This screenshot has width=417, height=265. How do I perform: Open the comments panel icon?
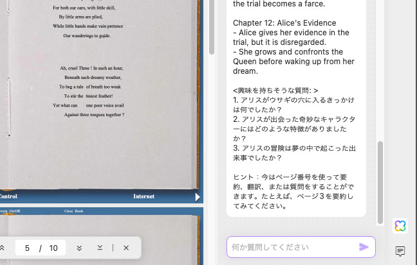[x=400, y=251]
